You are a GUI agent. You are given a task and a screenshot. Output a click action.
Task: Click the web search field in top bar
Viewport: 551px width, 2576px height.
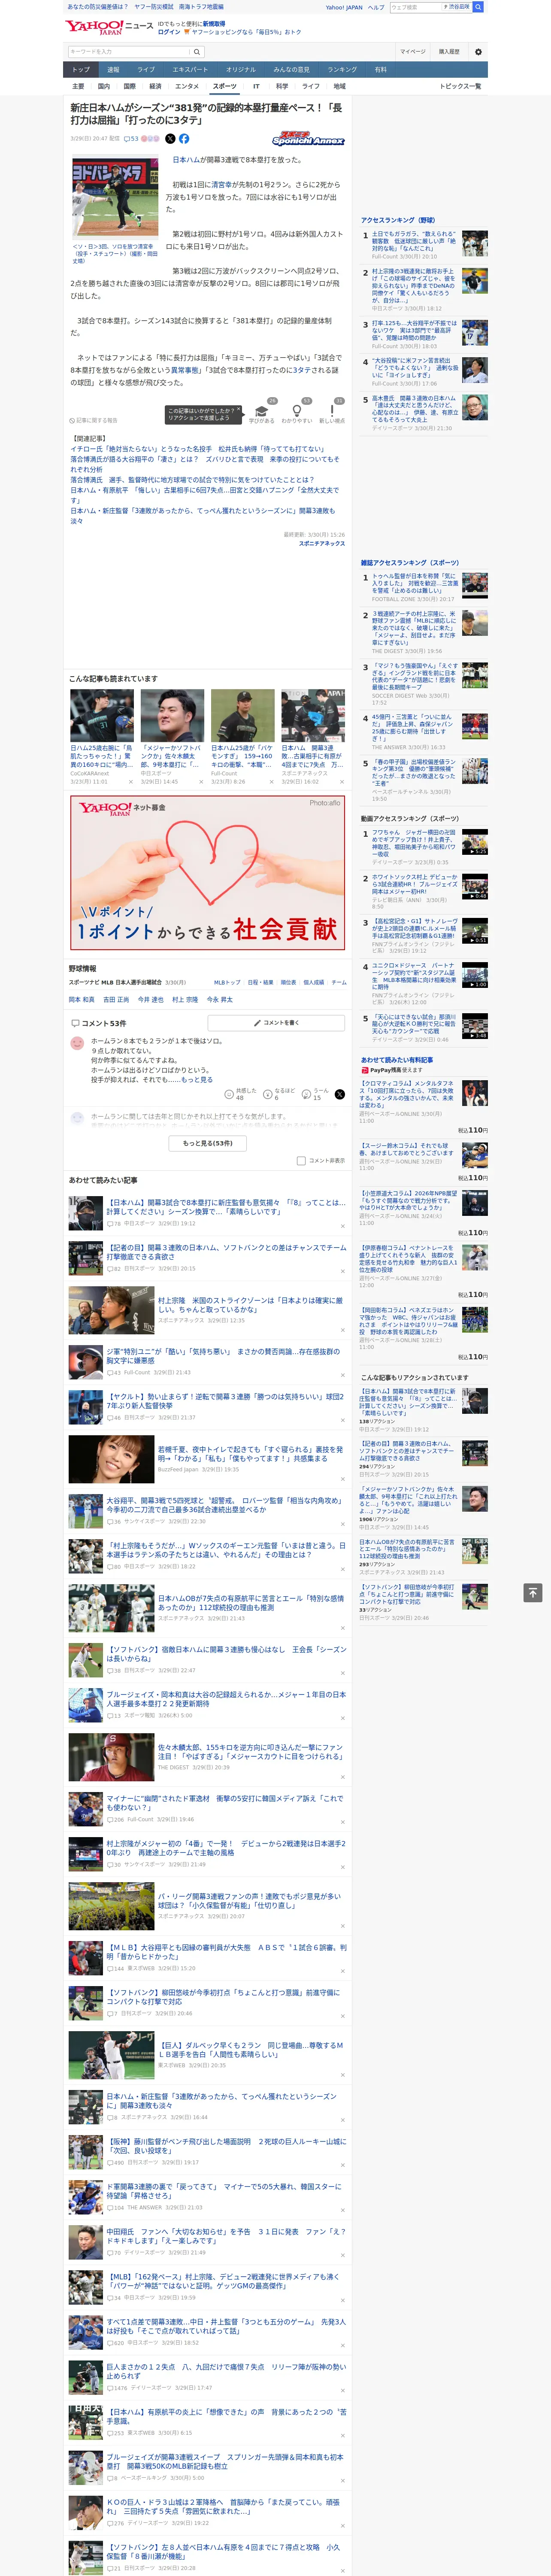(416, 7)
